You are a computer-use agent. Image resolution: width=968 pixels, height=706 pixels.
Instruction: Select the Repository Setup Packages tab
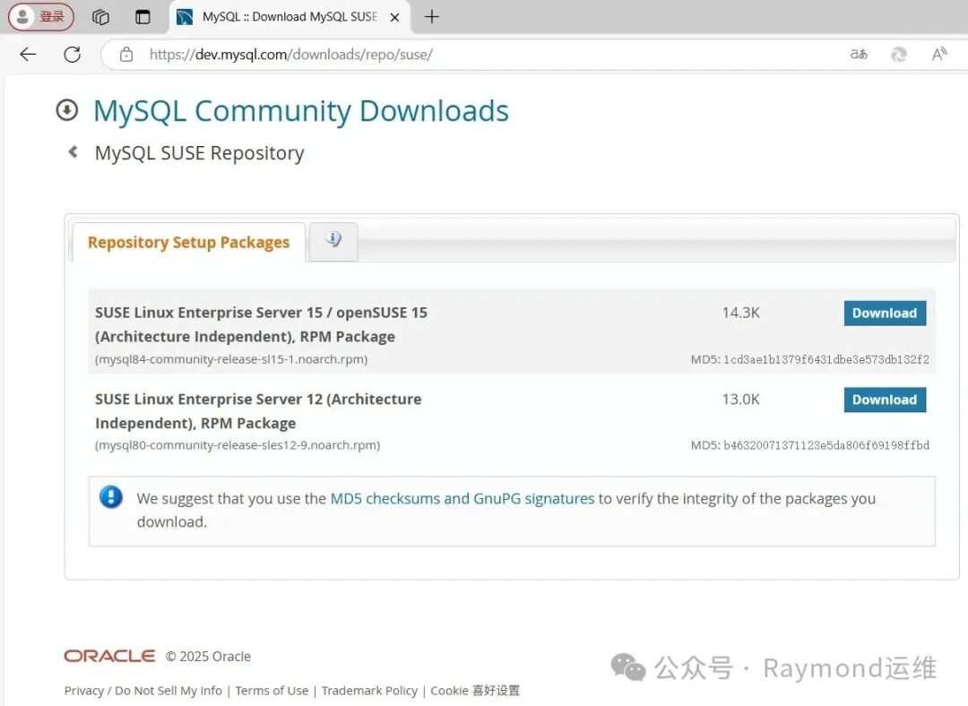point(188,243)
